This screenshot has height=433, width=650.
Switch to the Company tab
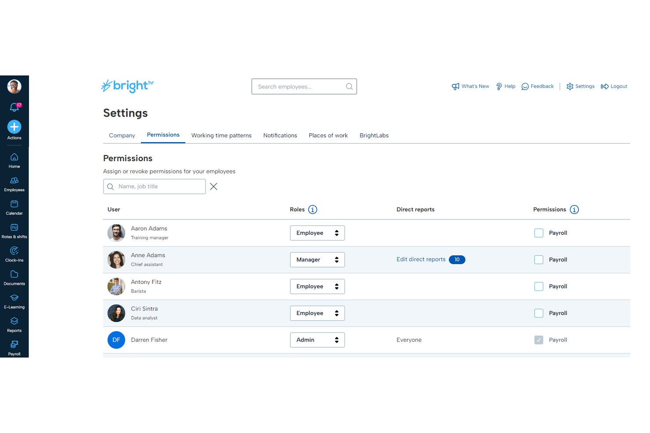(x=122, y=136)
